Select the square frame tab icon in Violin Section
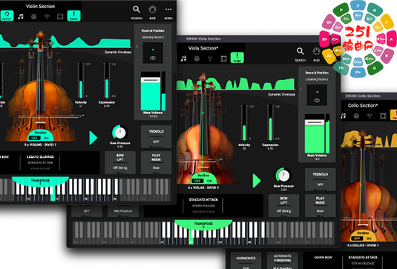 [x=60, y=17]
